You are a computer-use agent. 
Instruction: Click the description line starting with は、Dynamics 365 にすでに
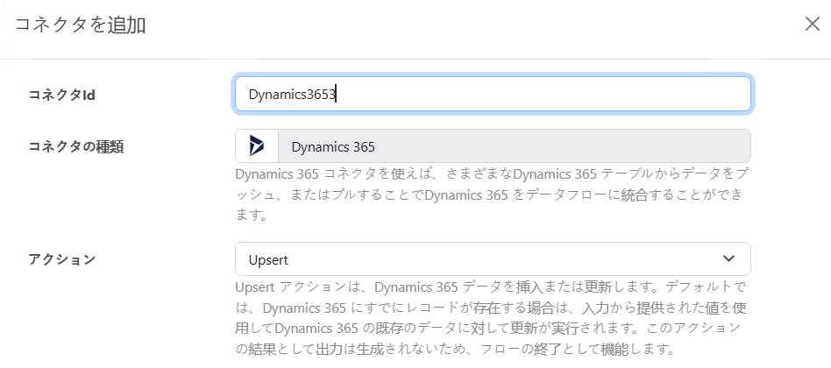(x=492, y=308)
